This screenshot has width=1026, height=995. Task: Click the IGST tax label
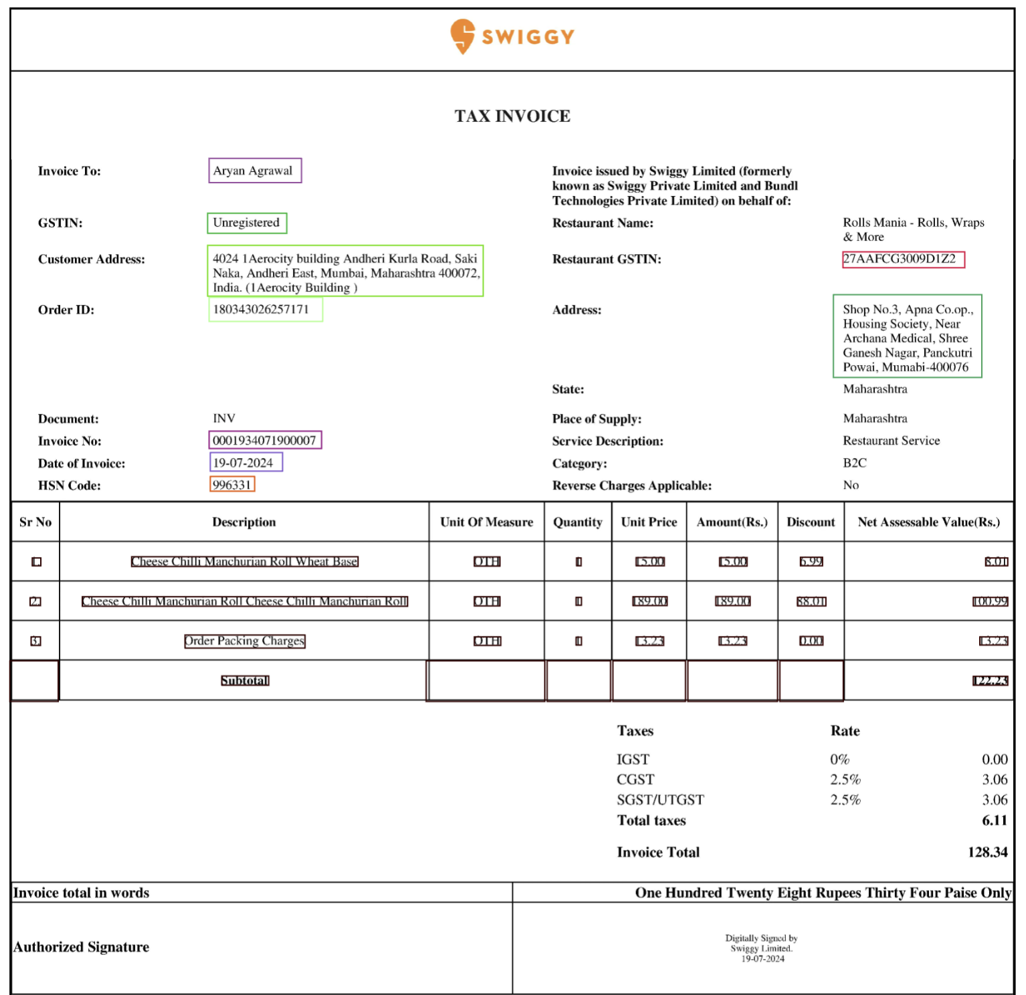click(x=633, y=760)
